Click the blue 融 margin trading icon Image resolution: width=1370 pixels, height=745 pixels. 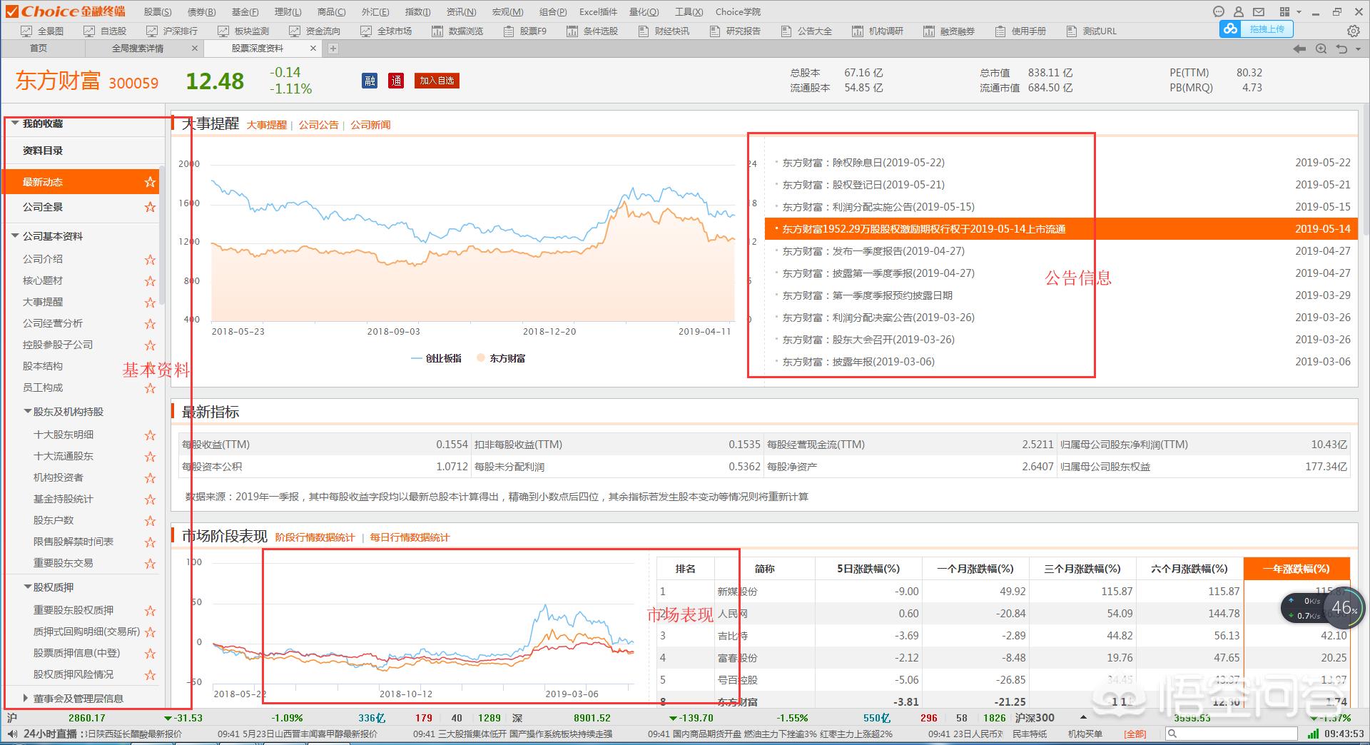click(370, 81)
